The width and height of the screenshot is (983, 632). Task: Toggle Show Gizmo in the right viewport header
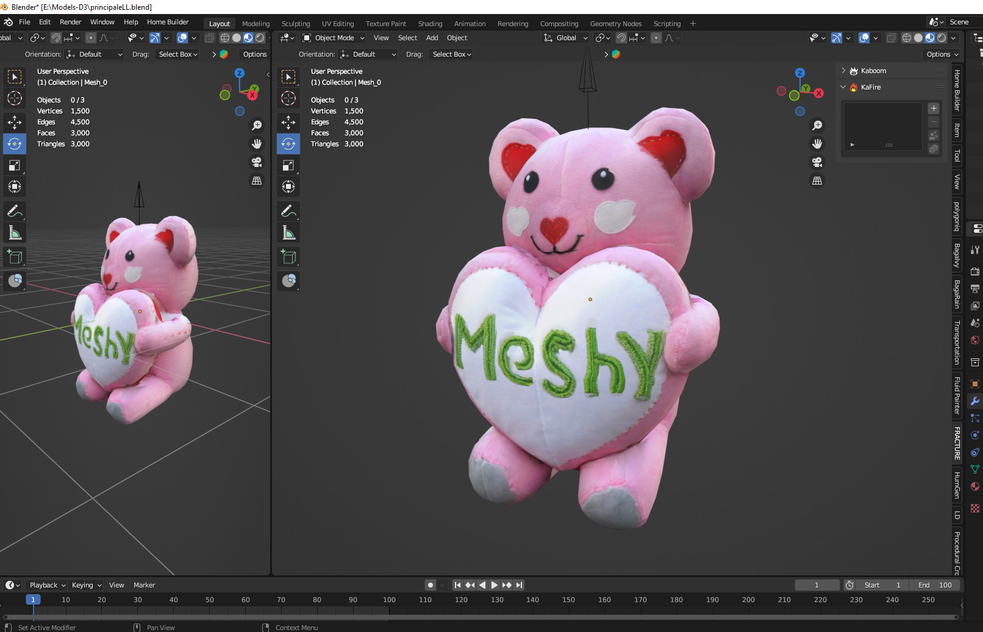(837, 38)
